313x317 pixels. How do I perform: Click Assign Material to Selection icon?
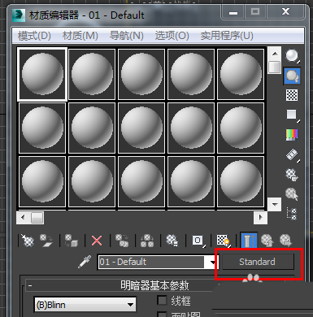[72, 241]
